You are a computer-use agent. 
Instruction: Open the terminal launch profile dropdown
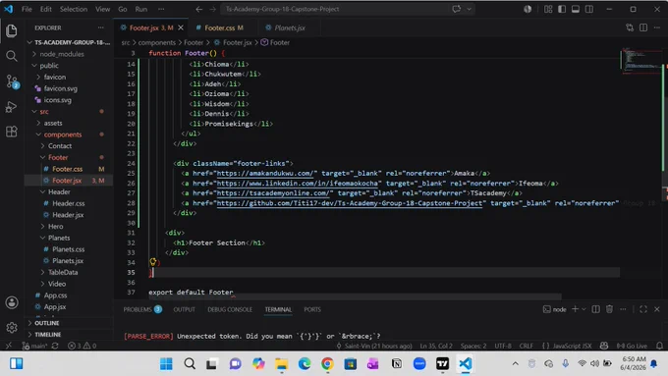pos(584,309)
